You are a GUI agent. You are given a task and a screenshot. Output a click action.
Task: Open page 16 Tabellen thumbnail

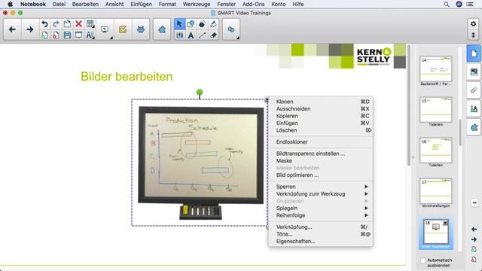pyautogui.click(x=435, y=151)
